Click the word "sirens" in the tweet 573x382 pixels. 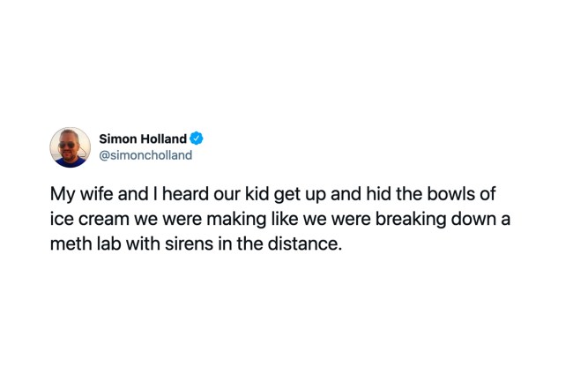click(x=205, y=243)
